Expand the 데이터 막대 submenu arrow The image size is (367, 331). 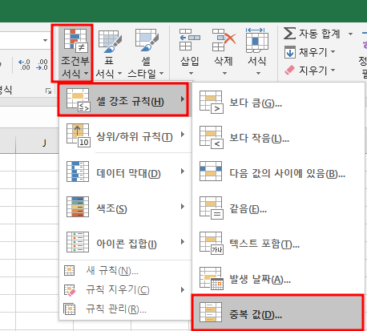click(183, 172)
